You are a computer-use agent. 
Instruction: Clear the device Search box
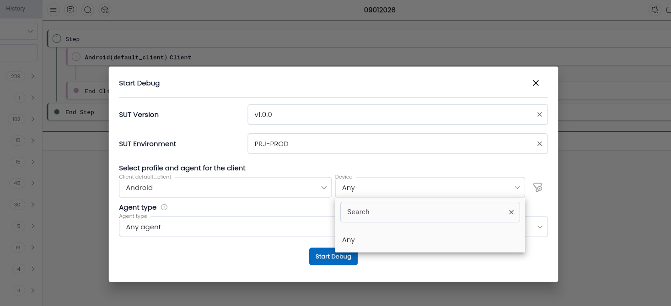tap(511, 212)
